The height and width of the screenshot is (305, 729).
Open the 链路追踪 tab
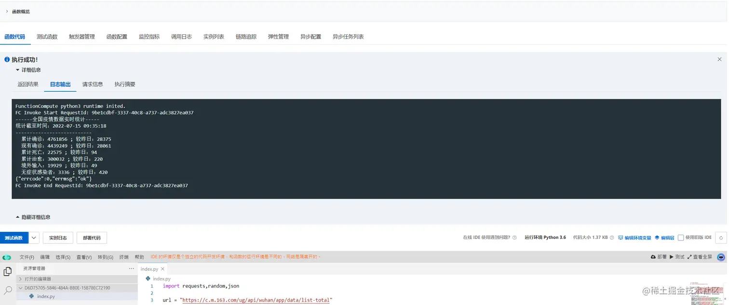pyautogui.click(x=246, y=37)
